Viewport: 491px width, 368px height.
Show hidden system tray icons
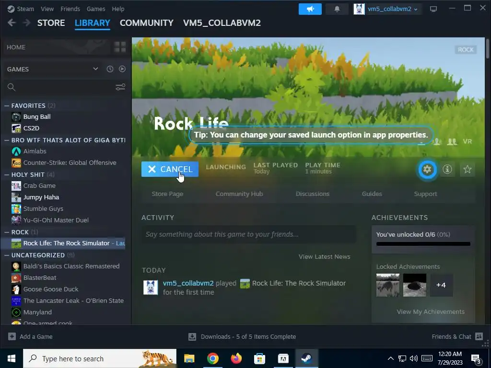coord(390,358)
